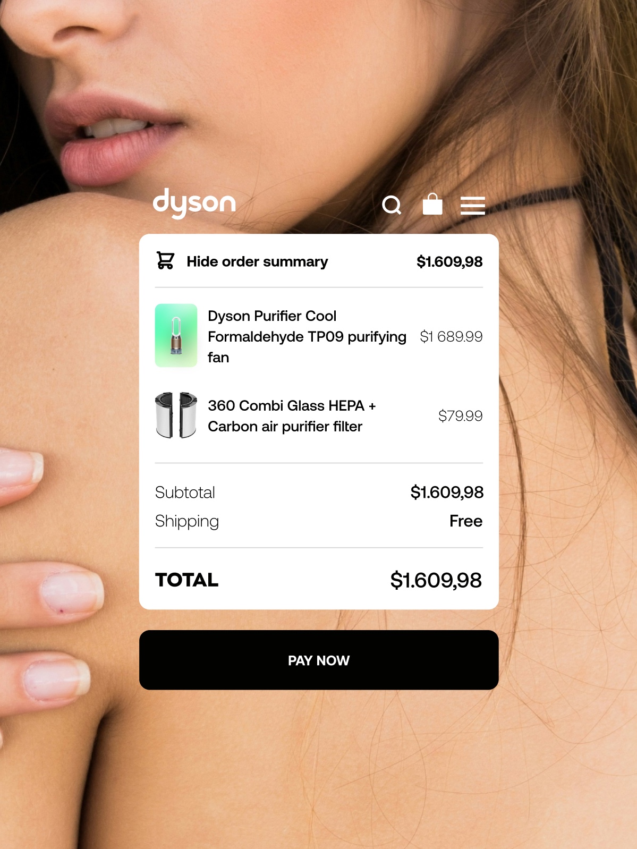Open the shopping bag icon
Image resolution: width=637 pixels, height=849 pixels.
click(x=432, y=204)
